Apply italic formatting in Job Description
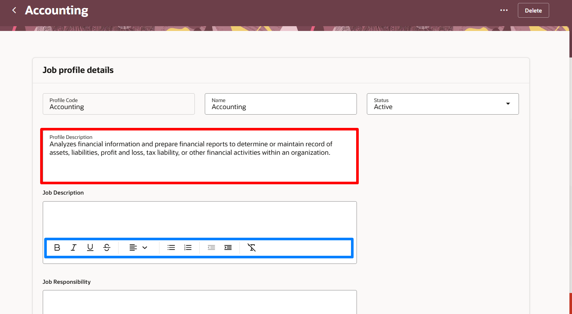 (x=74, y=248)
